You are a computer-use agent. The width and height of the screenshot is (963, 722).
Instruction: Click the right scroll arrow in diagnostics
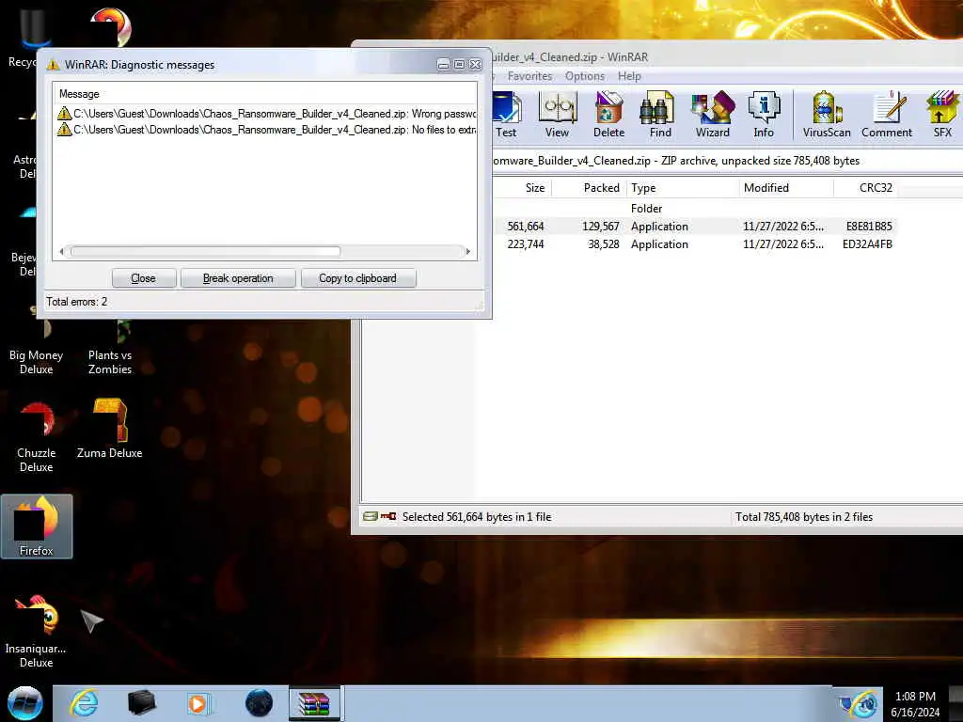point(468,251)
